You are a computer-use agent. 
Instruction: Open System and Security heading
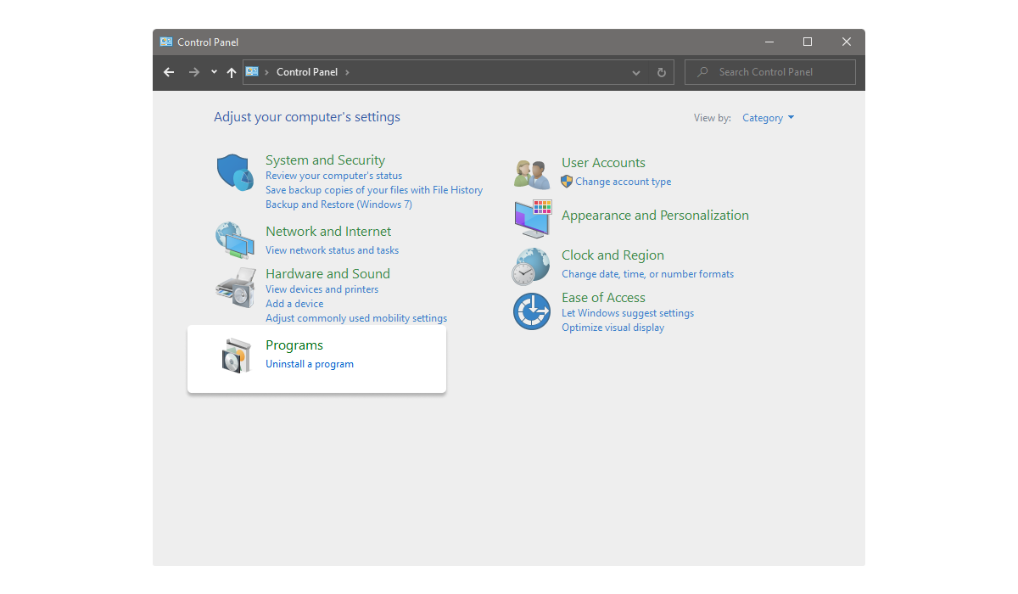[325, 160]
